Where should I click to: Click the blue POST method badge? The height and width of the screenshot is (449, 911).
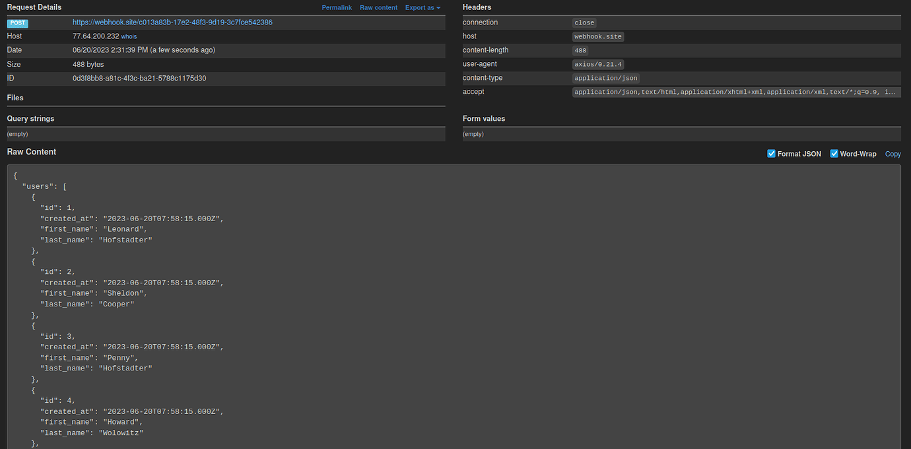[17, 22]
